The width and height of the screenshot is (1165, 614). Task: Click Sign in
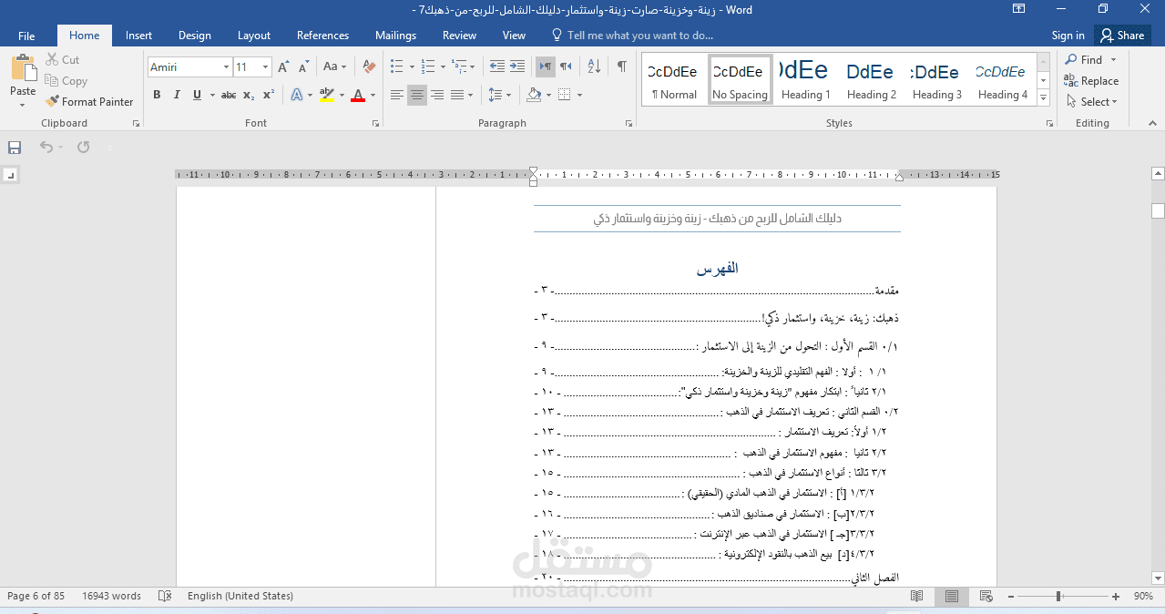click(1068, 36)
